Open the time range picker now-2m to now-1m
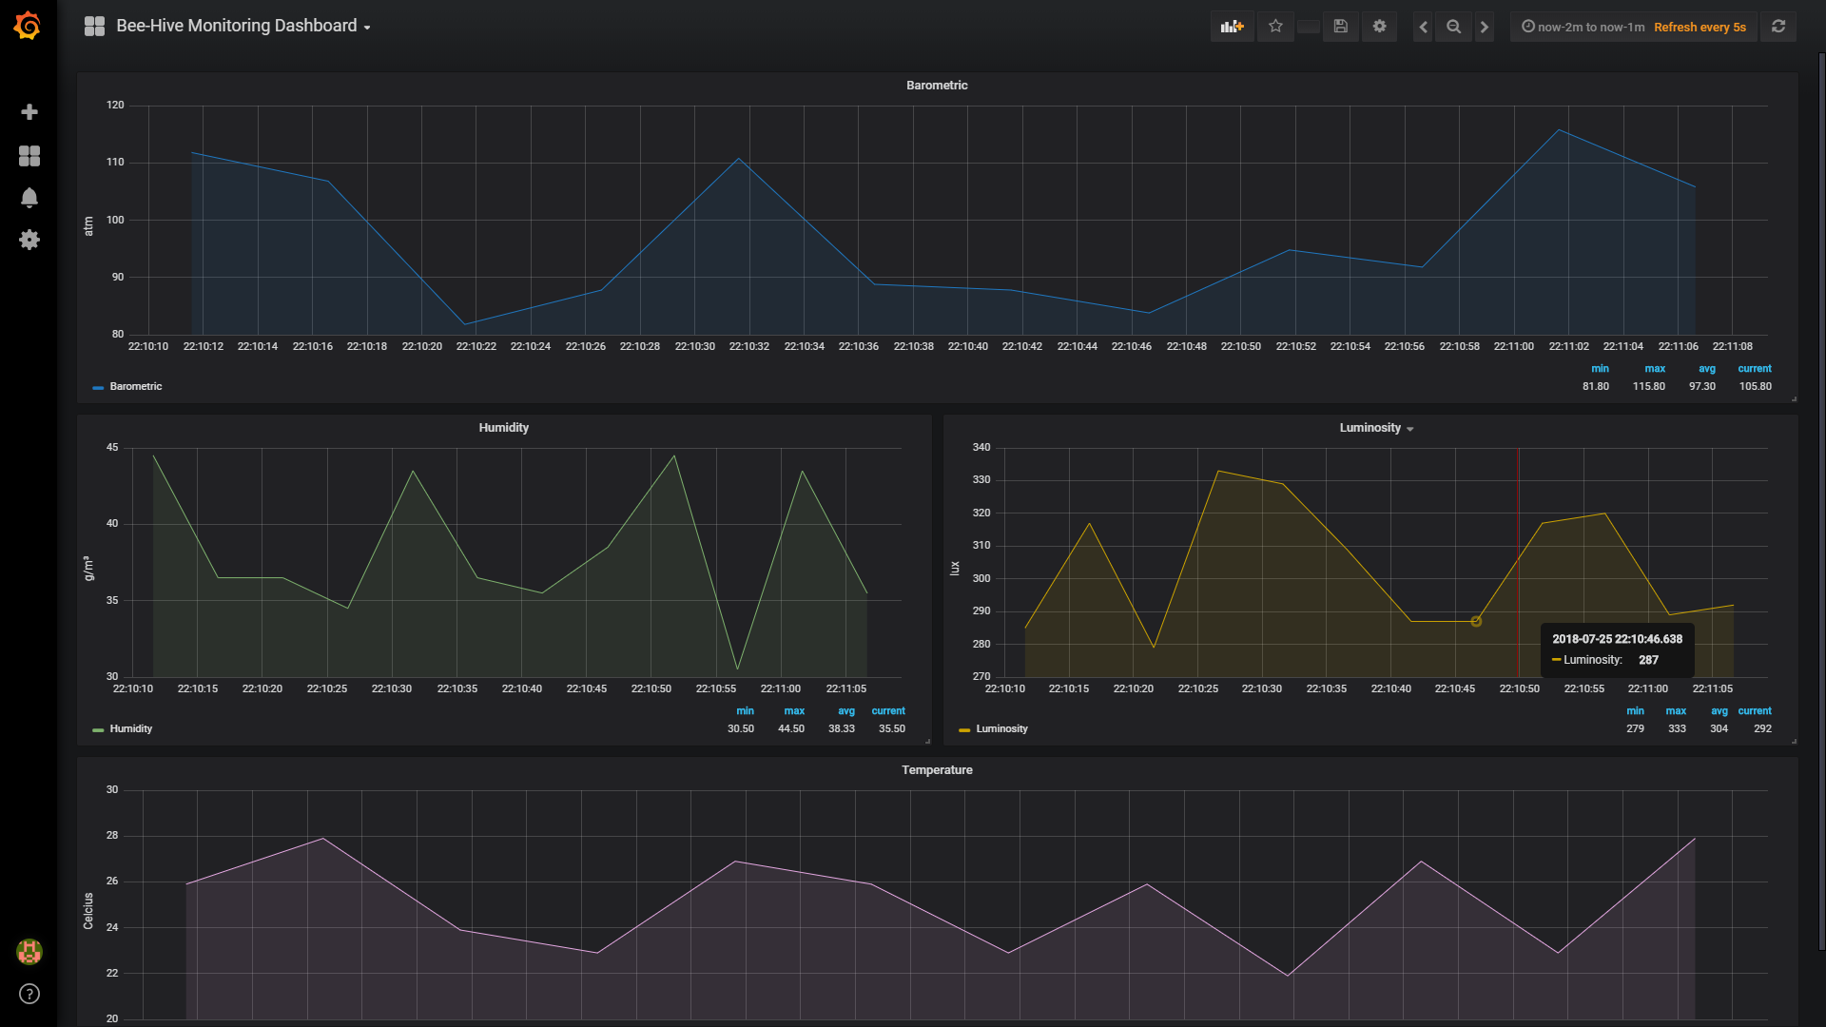The image size is (1826, 1027). tap(1583, 27)
